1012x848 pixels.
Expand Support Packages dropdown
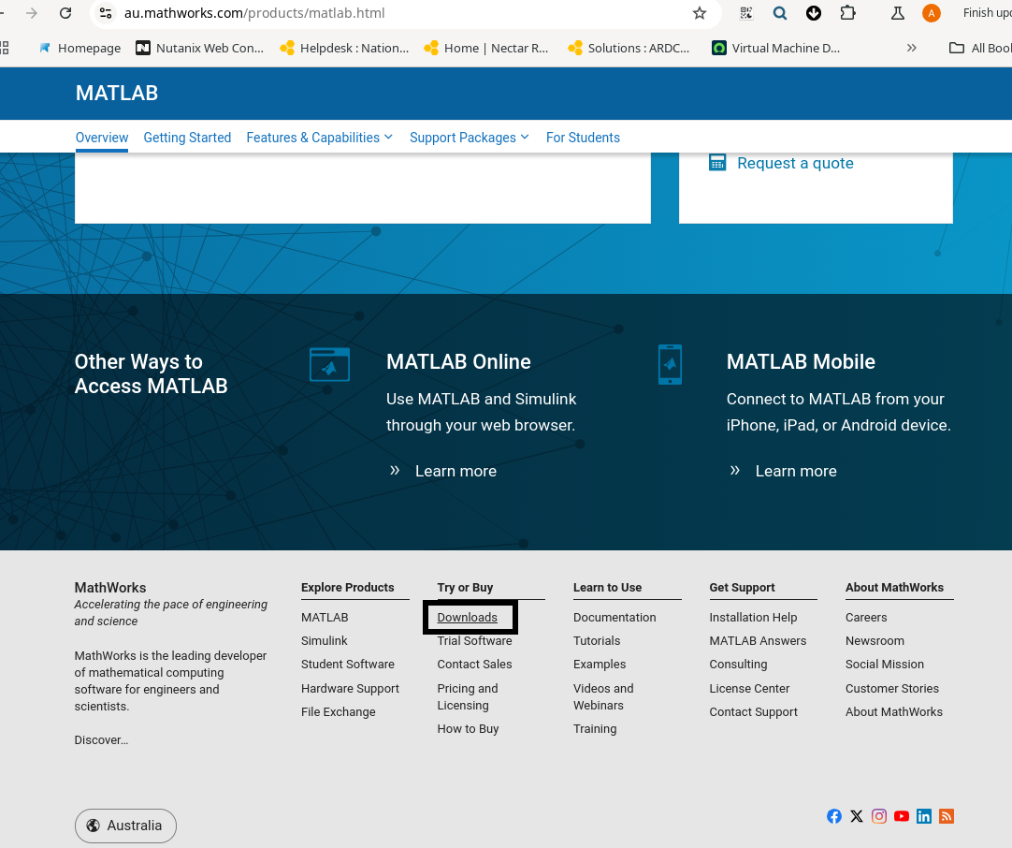pos(470,138)
